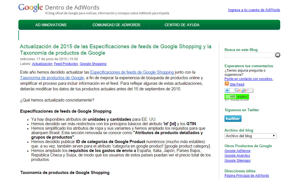Viewport: 300px width, 179px height.
Task: Select the COMUNIDAD DE ADWORDS tab
Action: pos(116,25)
